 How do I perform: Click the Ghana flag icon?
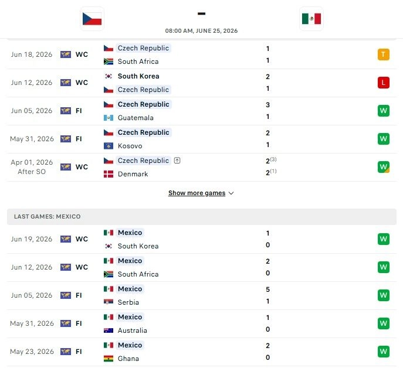tap(109, 359)
